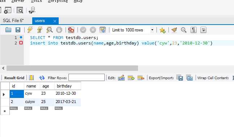Toggle invisible characters pilcrow icon
Screen dimensions: 234x137
(x=193, y=30)
